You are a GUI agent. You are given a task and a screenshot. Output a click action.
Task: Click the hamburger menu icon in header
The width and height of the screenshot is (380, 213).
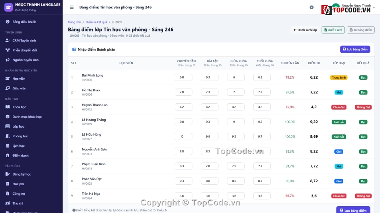click(72, 7)
